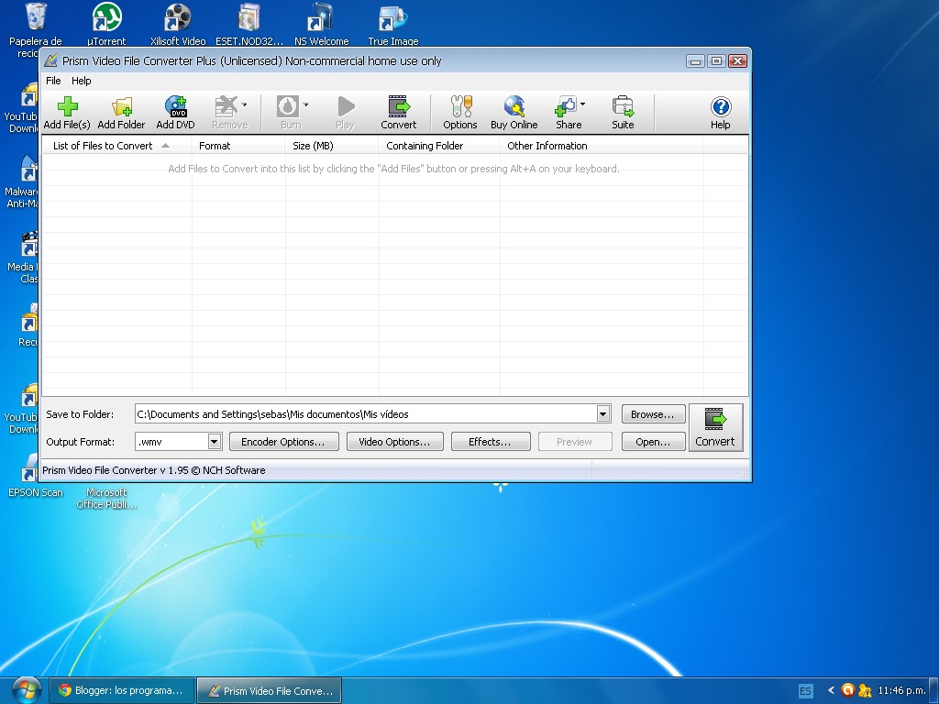Click the Buy Online toolbar icon
Screen dimensions: 939x704
tap(514, 113)
